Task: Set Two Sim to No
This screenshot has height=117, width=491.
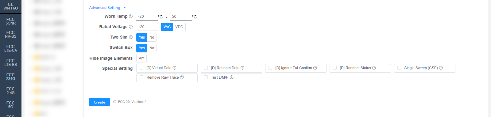Action: (152, 37)
